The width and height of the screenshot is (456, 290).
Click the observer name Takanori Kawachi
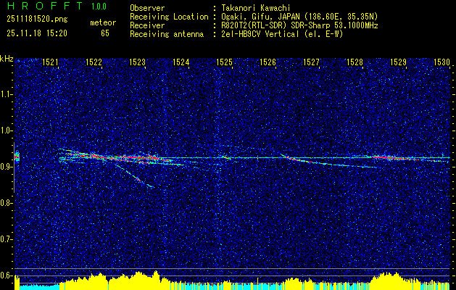point(255,8)
